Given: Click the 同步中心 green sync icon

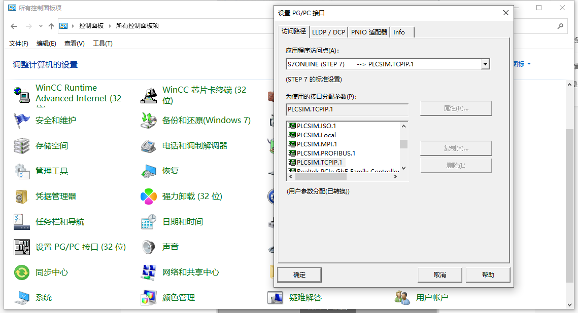Looking at the screenshot, I should tap(21, 272).
